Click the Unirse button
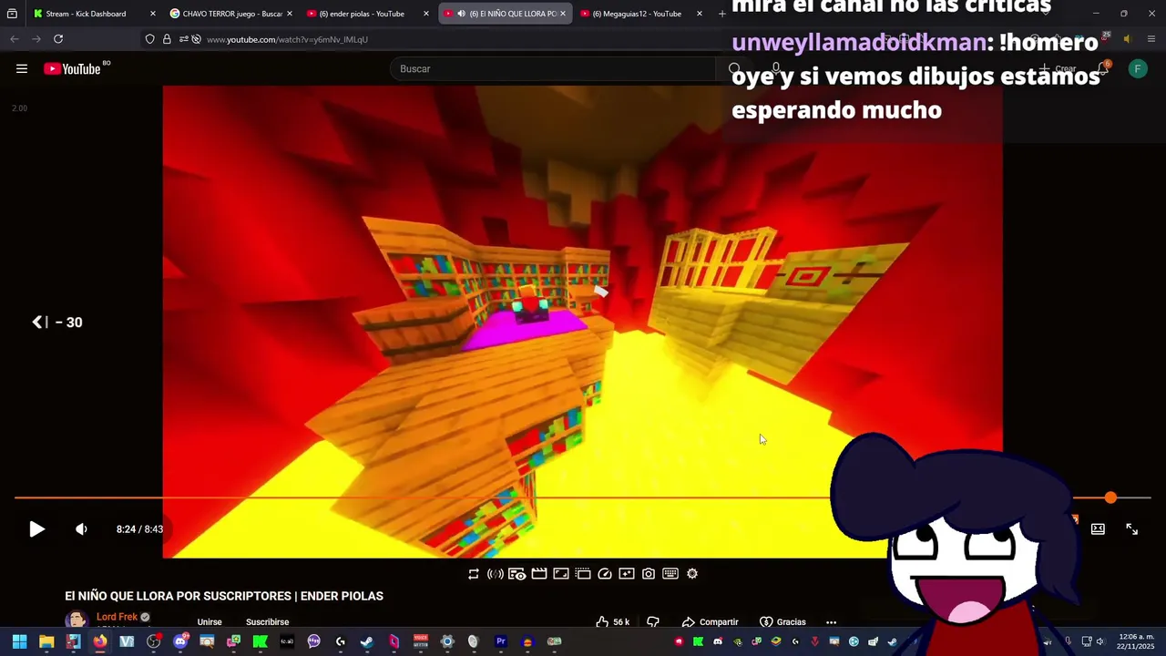Image resolution: width=1166 pixels, height=656 pixels. tap(210, 622)
